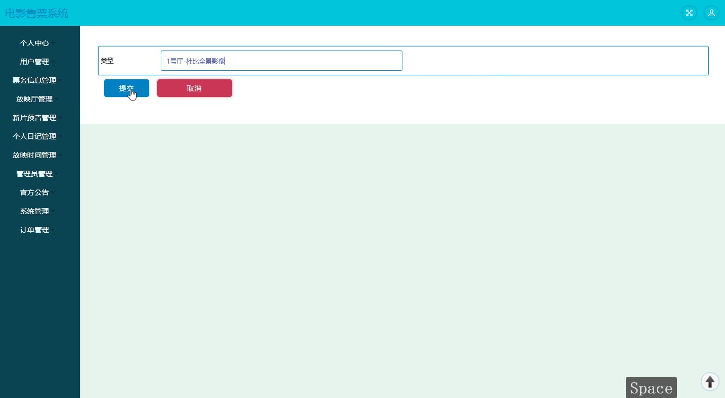
Task: Open the 放映时间管理 sidebar item
Action: tap(37, 155)
